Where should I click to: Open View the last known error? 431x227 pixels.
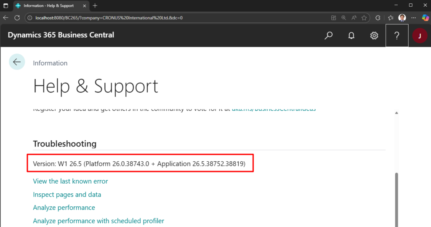coord(70,181)
